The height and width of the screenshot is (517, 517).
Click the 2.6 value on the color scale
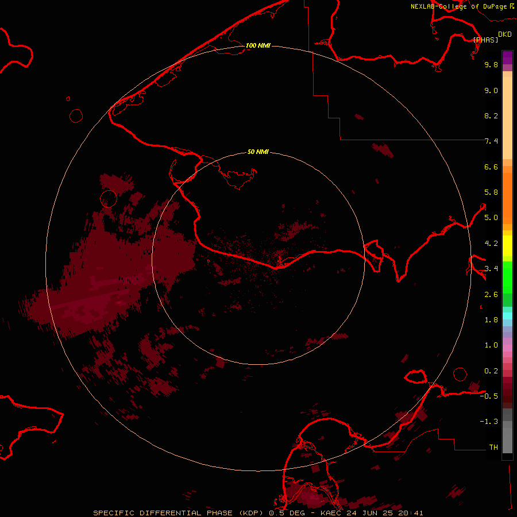coord(491,295)
